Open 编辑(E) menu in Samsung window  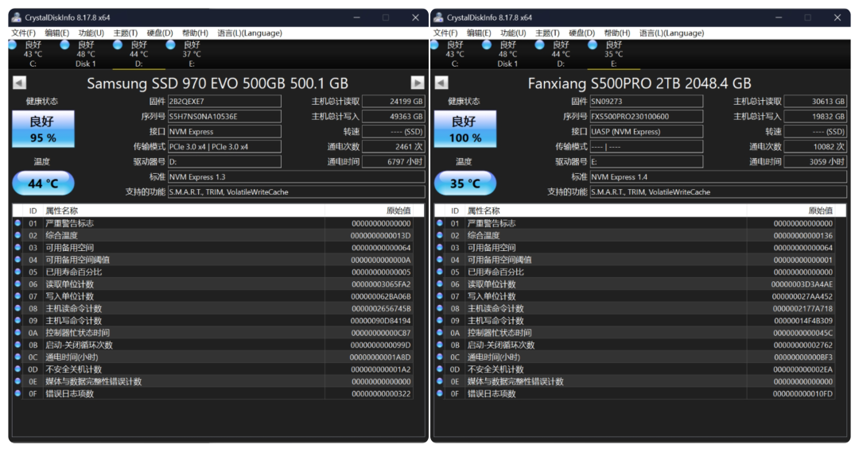(57, 33)
